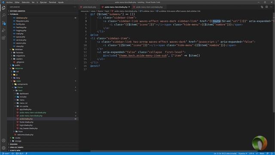
Task: Expand the css folder
Action: tap(17, 71)
